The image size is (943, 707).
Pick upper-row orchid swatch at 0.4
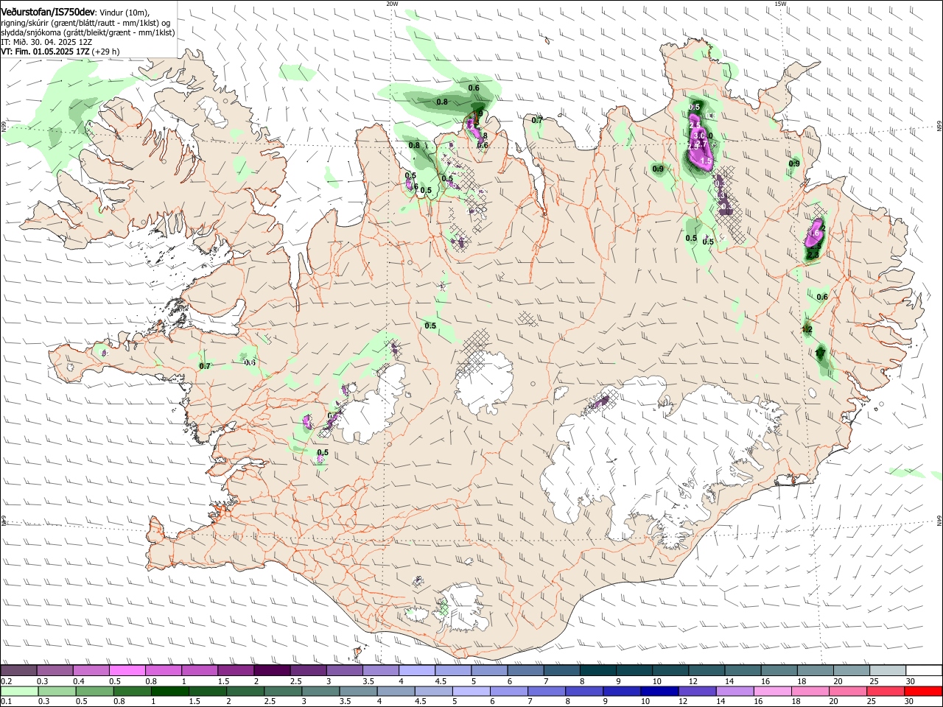pos(91,671)
